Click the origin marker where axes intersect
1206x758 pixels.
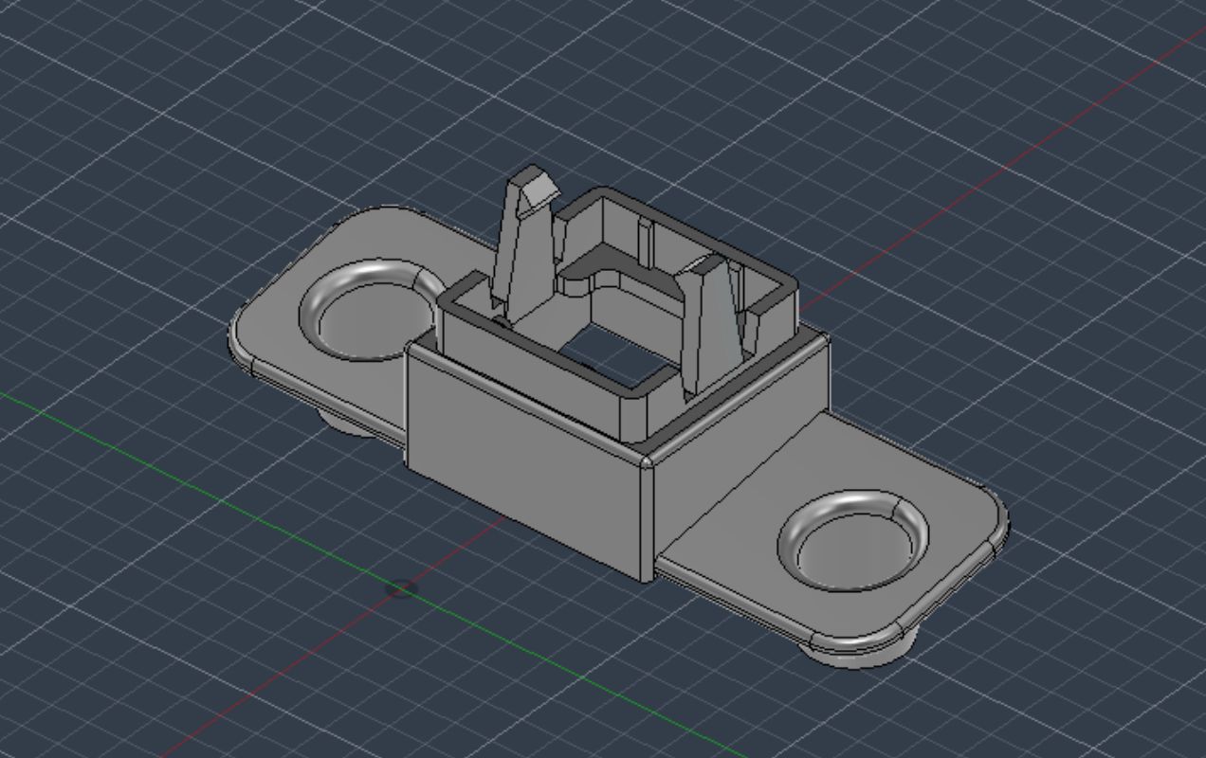click(x=402, y=589)
